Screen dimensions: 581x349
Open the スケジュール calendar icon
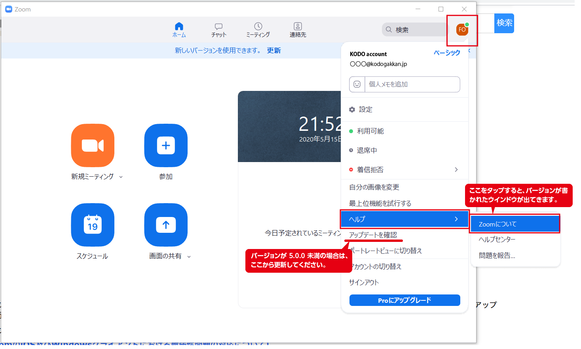click(93, 225)
